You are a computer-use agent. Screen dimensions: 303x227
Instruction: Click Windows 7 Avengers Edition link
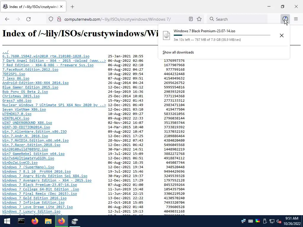coord(47,181)
